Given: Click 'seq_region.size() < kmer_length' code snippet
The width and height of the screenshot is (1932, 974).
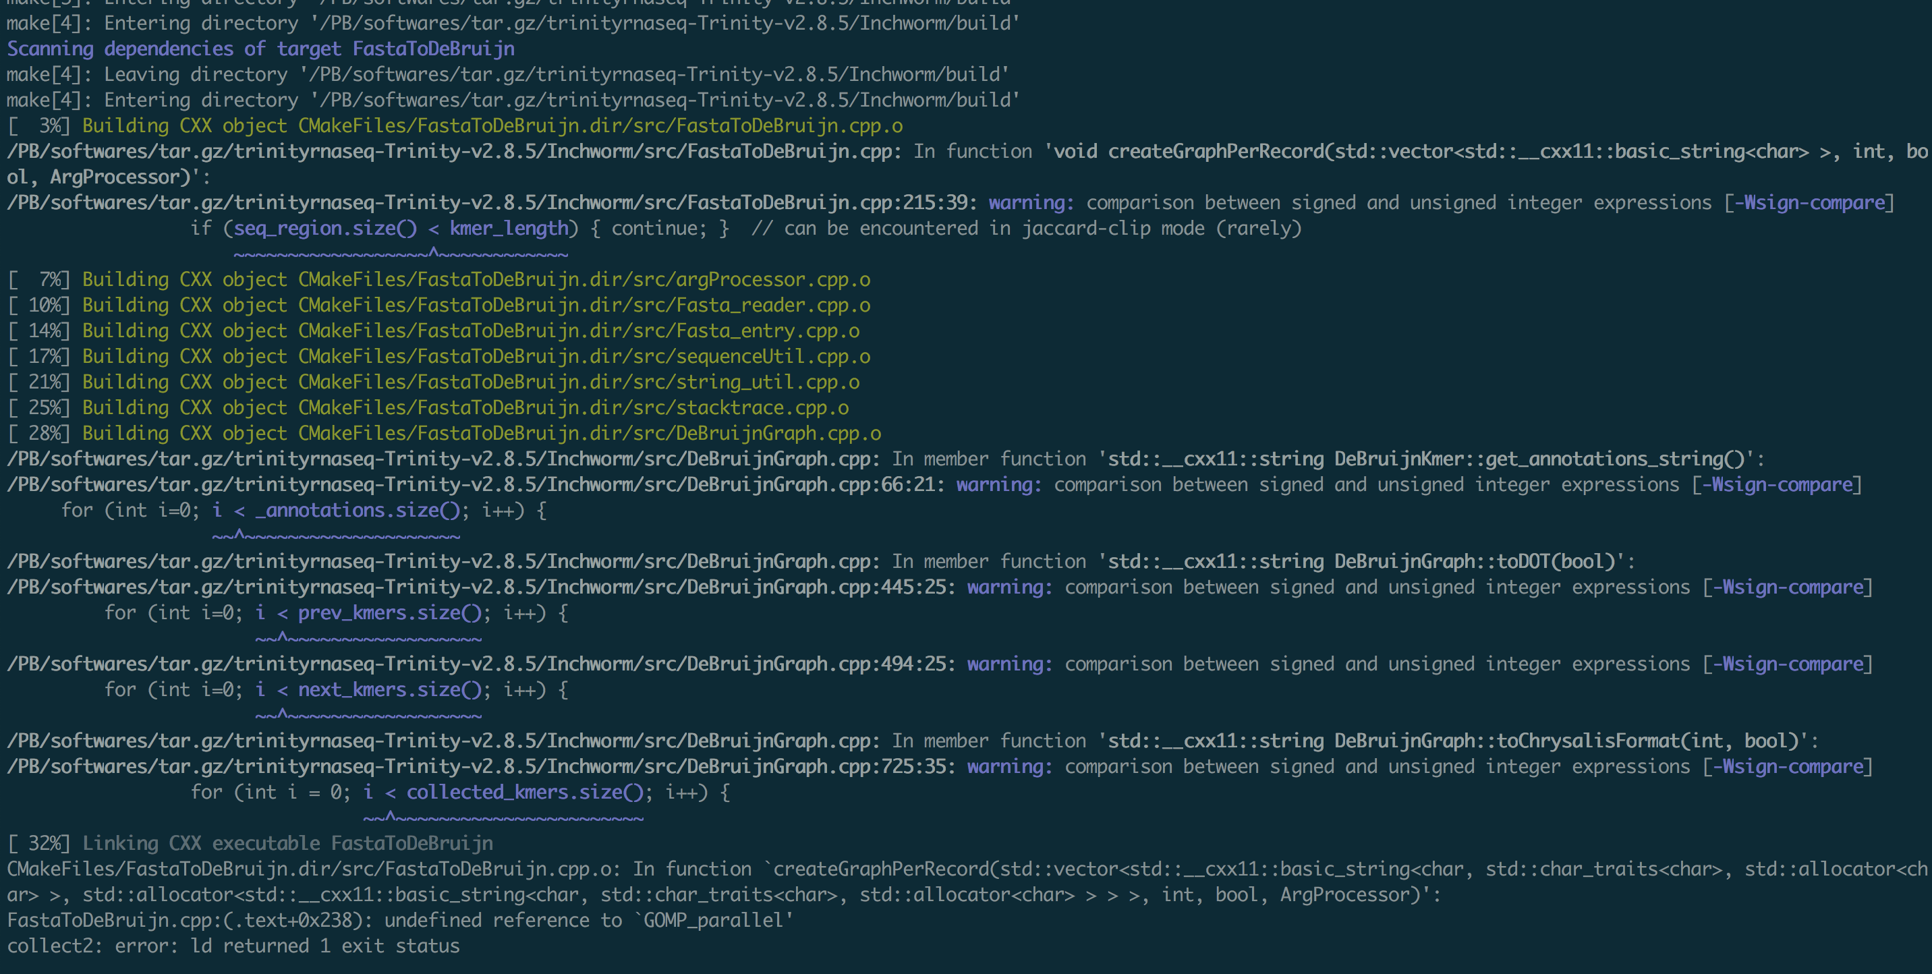Looking at the screenshot, I should pos(401,228).
